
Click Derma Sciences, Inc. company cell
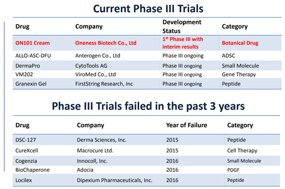point(102,140)
